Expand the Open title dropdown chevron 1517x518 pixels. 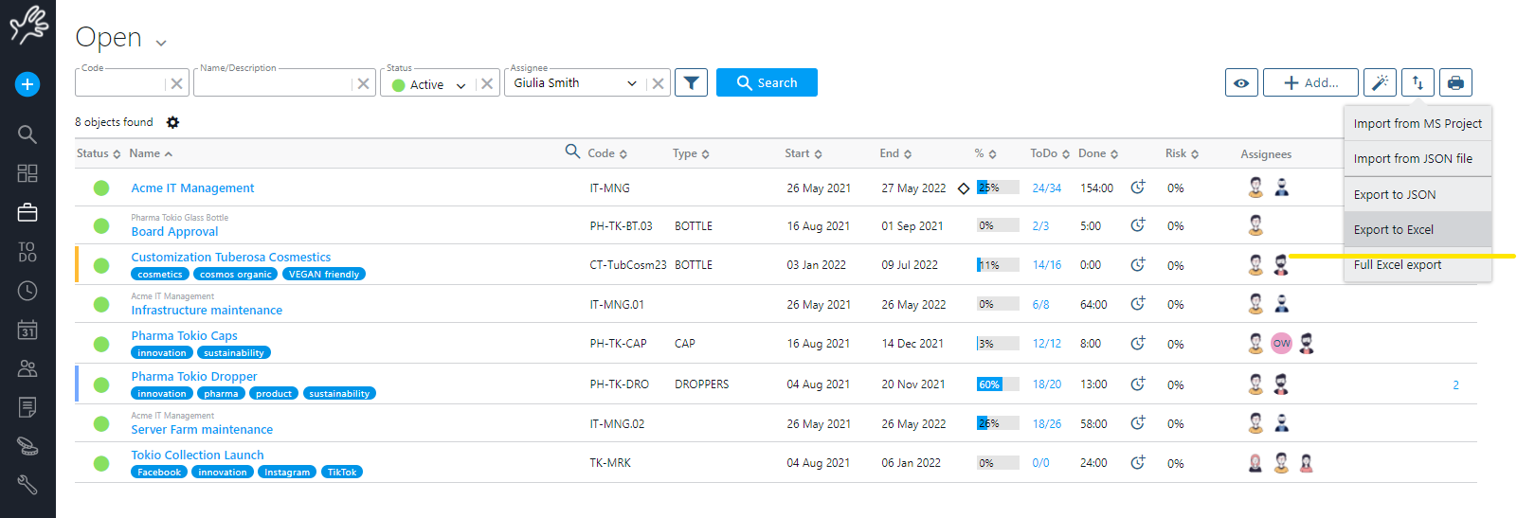point(161,43)
